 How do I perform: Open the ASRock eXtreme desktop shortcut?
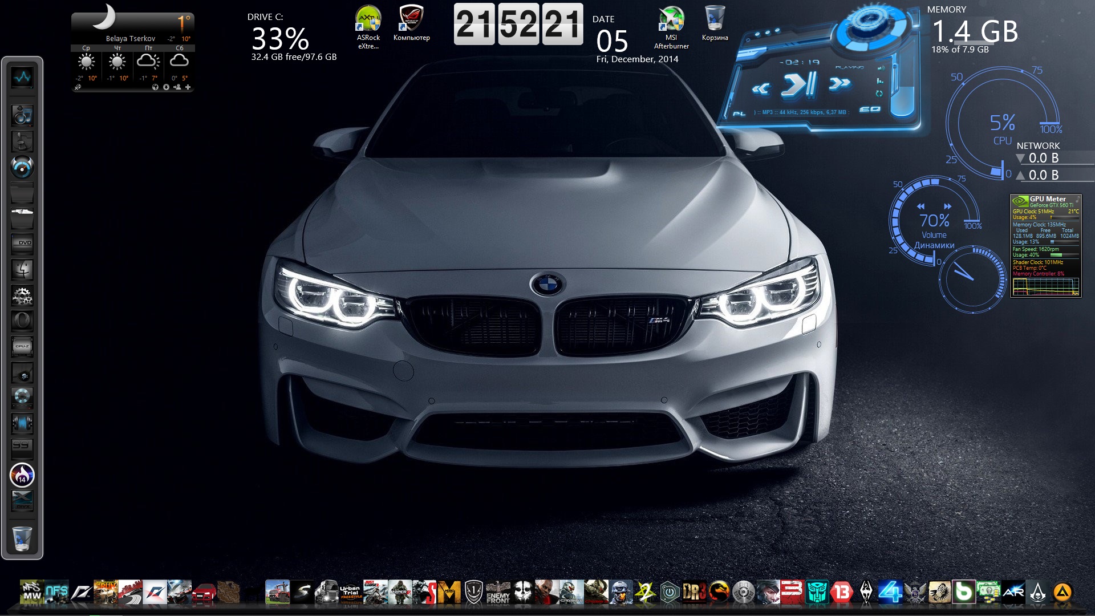(368, 27)
